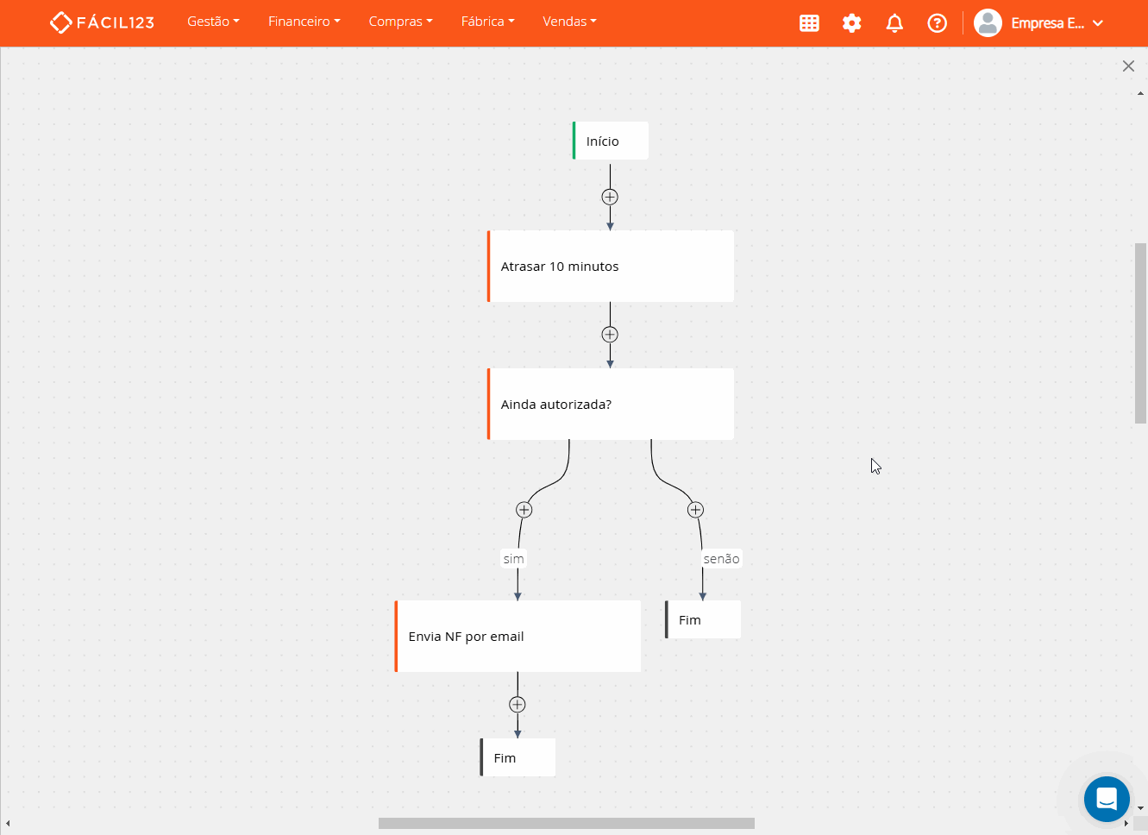
Task: Add step on the senão branch
Action: pos(695,510)
